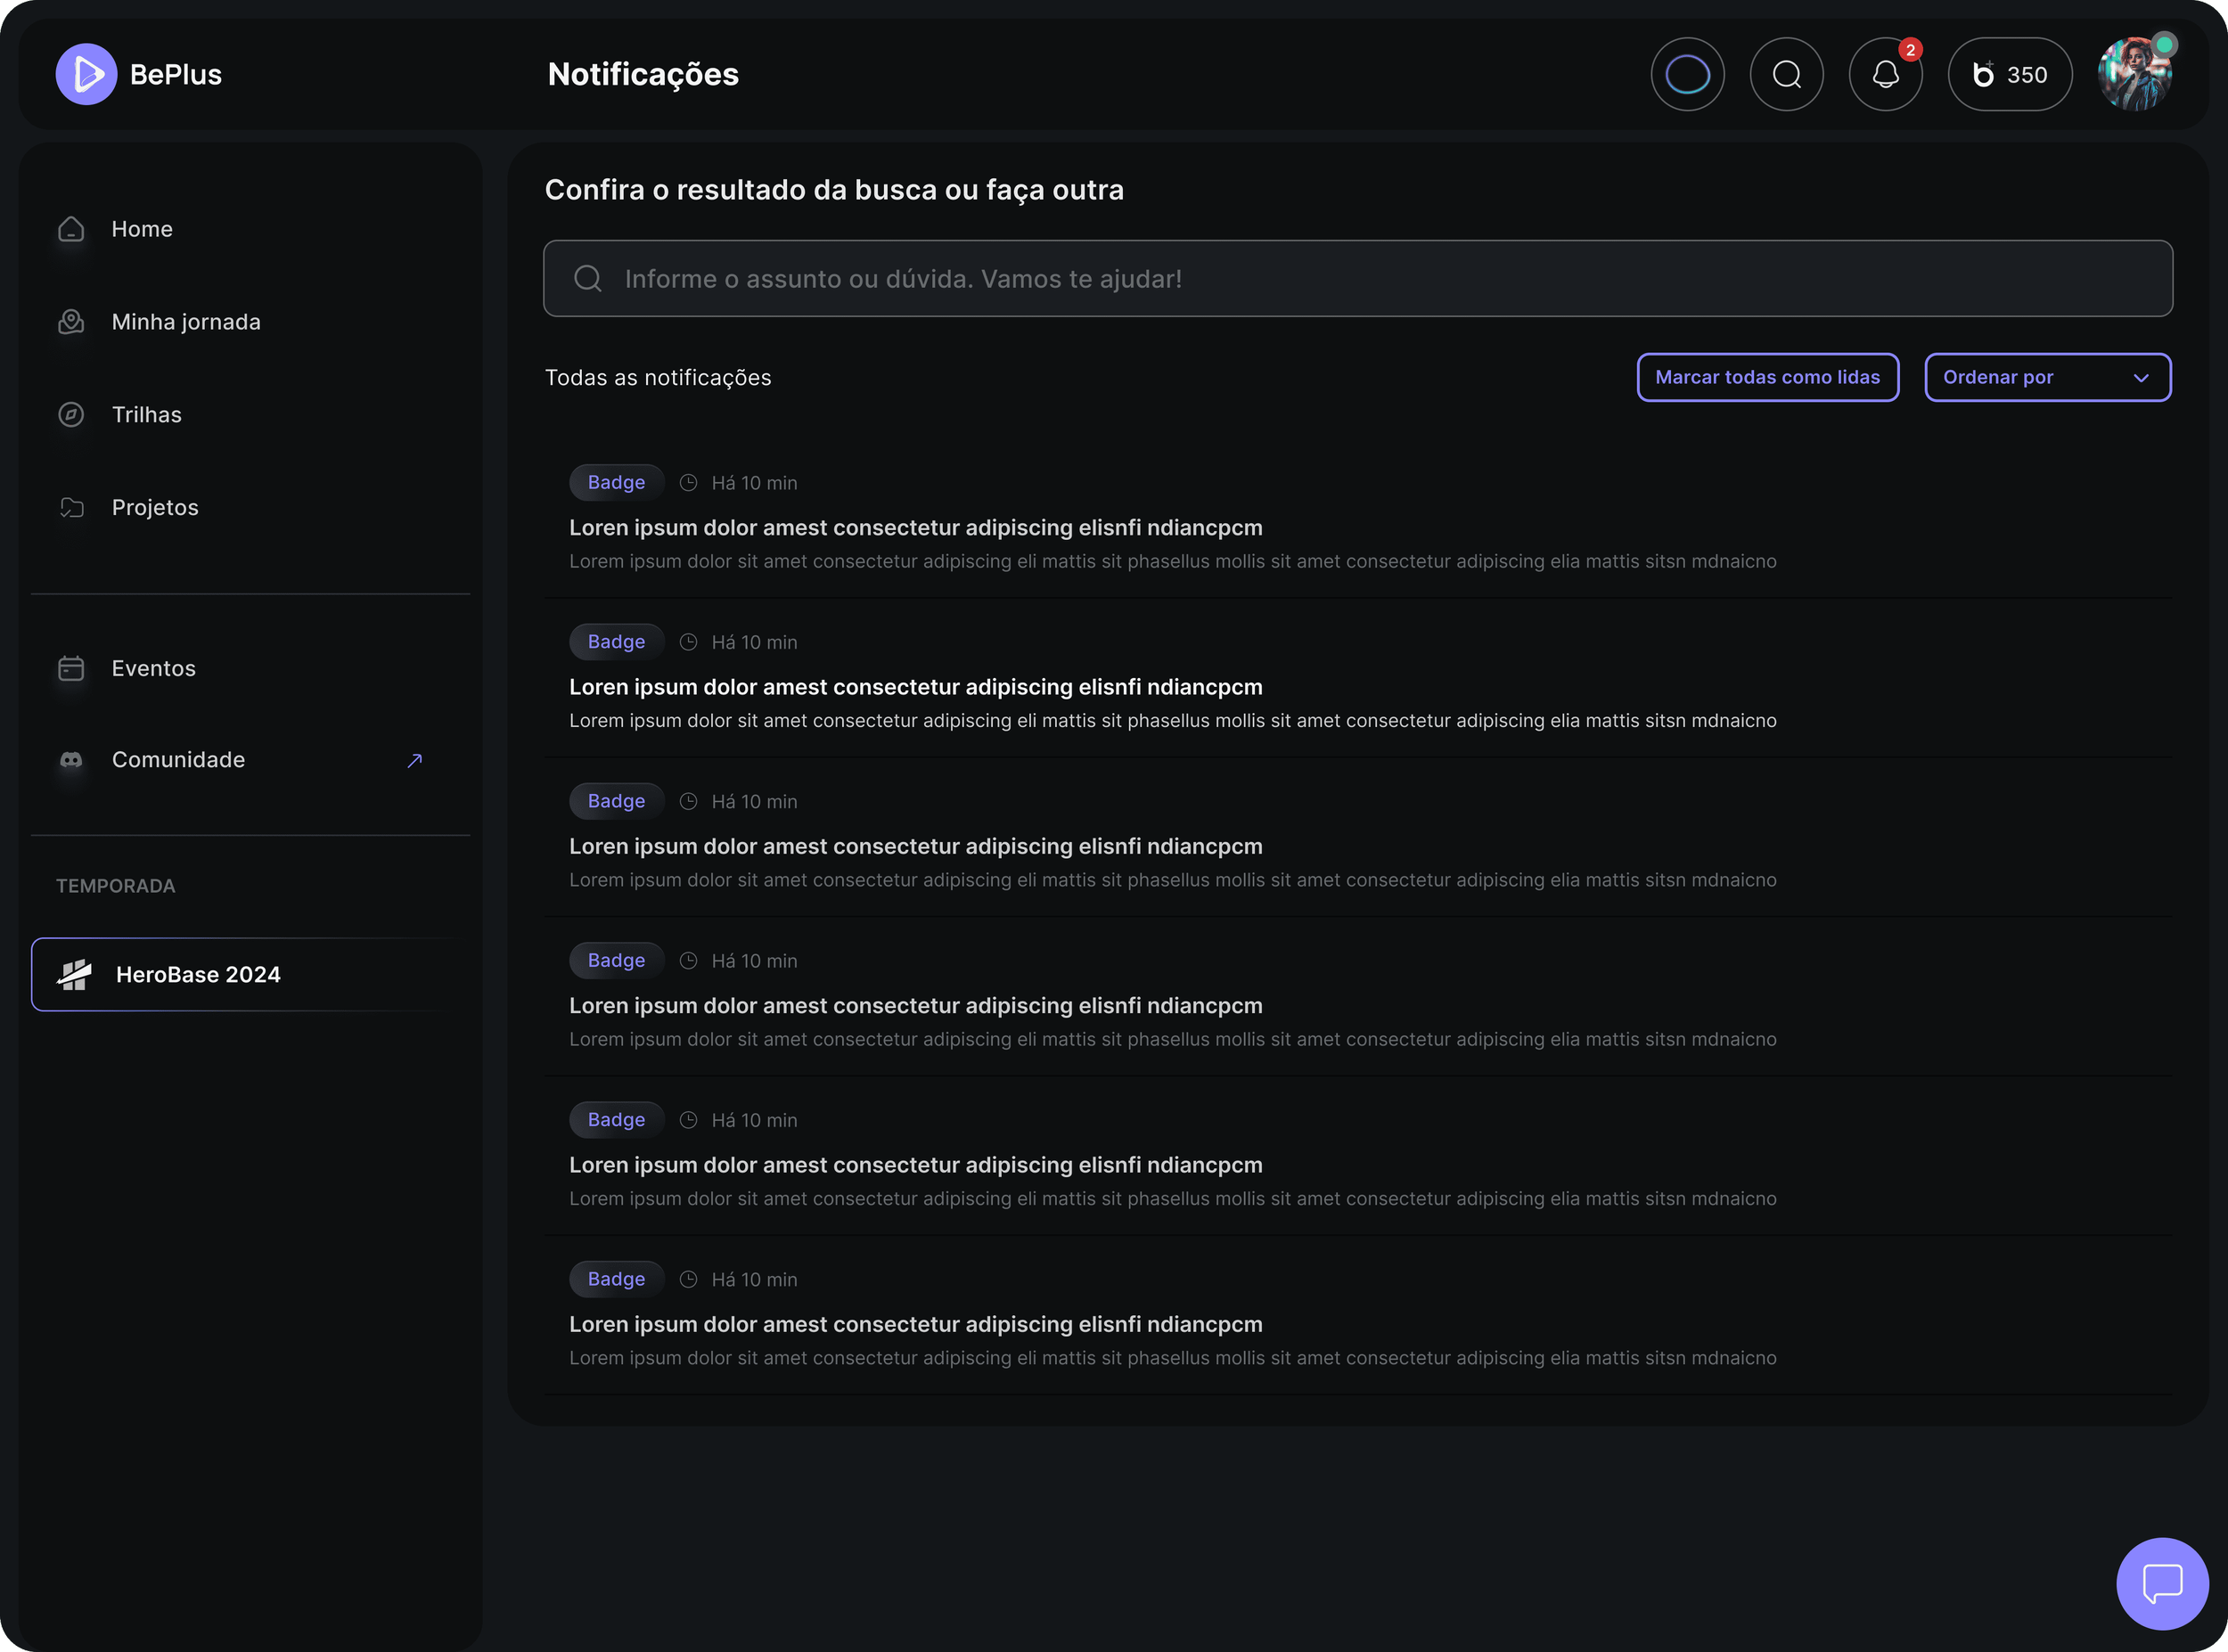
Task: Open the floating chat bubble button
Action: pos(2162,1583)
